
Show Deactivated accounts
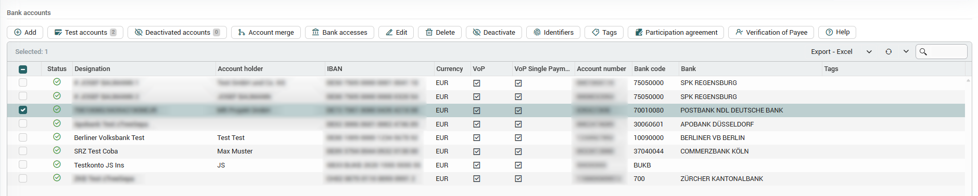(177, 32)
